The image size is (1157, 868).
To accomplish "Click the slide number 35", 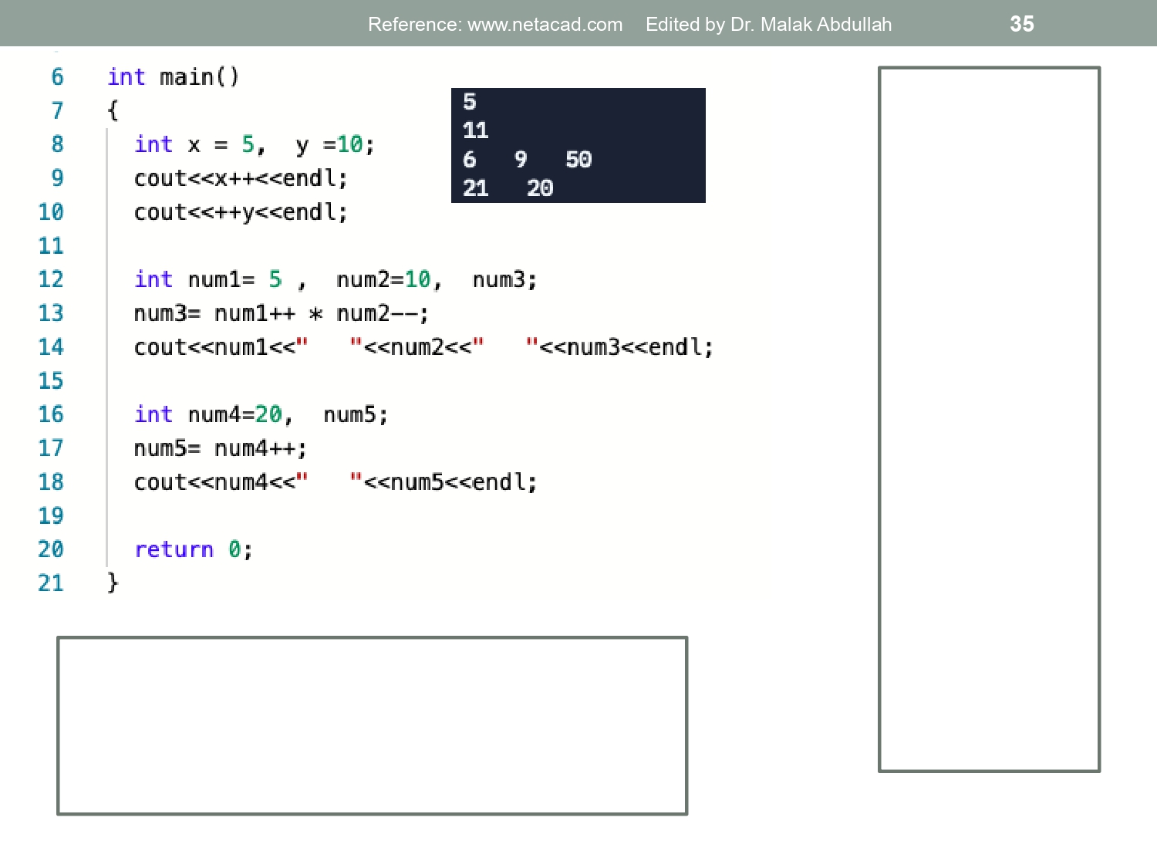I will [1021, 24].
